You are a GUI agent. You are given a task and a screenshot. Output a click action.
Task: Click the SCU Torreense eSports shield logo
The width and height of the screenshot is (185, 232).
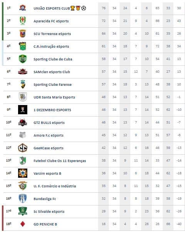point(23,33)
